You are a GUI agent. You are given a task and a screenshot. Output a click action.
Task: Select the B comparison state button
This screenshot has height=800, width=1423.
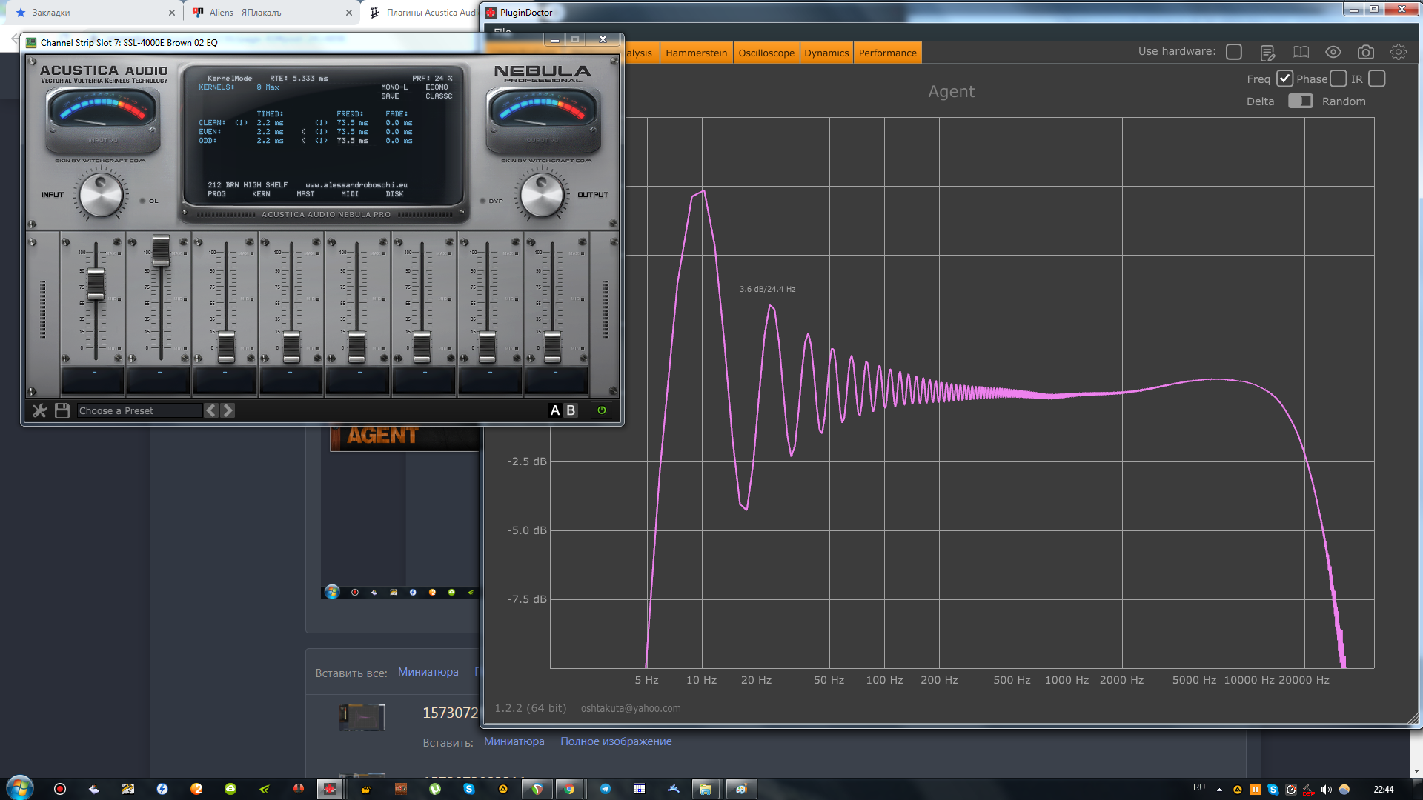click(x=571, y=410)
